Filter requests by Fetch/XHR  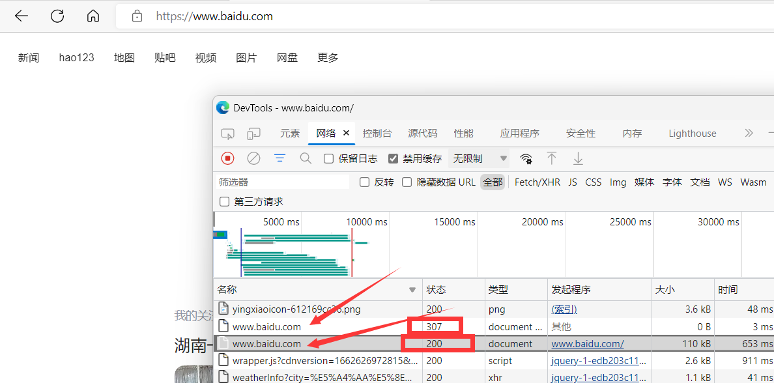point(537,182)
